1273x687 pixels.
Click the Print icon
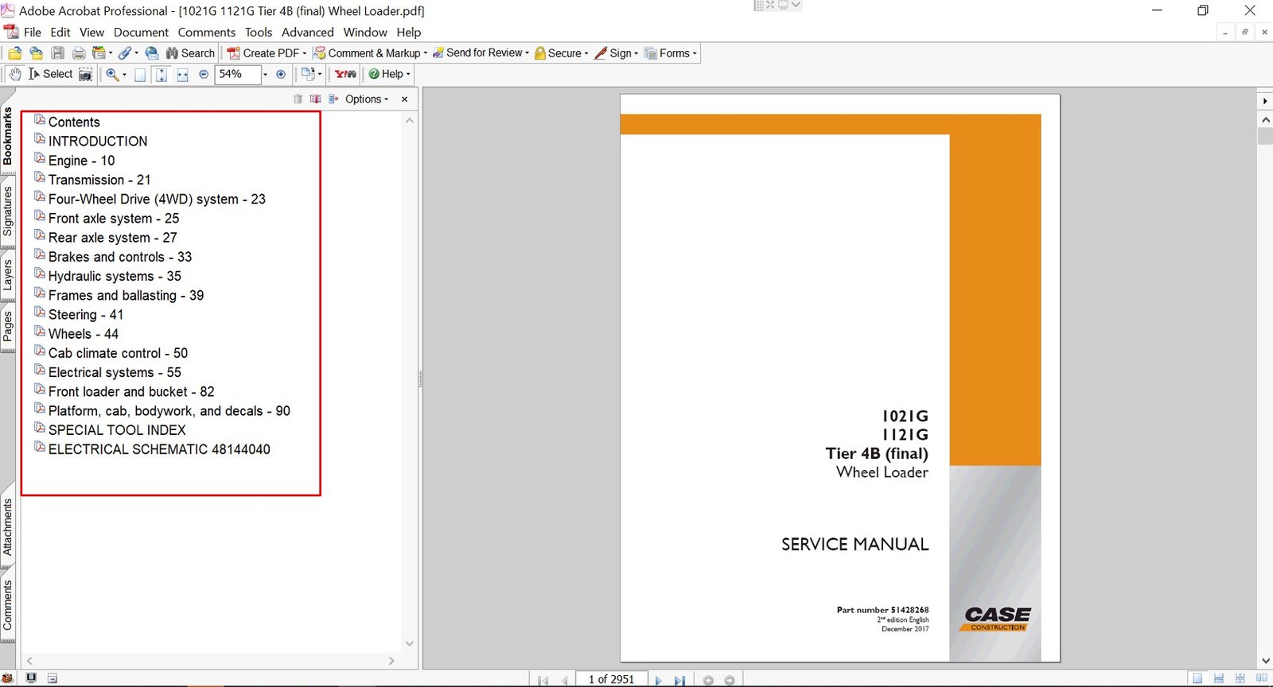(x=78, y=53)
